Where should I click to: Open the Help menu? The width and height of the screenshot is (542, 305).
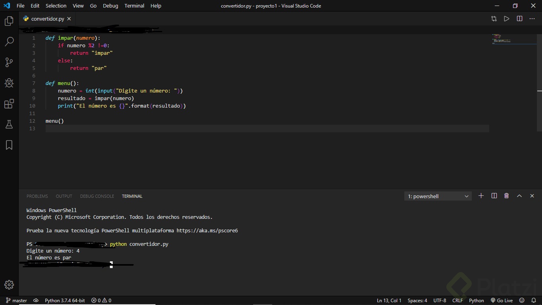tap(156, 6)
